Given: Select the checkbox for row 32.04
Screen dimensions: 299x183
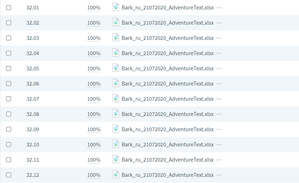Looking at the screenshot, I should click(x=9, y=53).
